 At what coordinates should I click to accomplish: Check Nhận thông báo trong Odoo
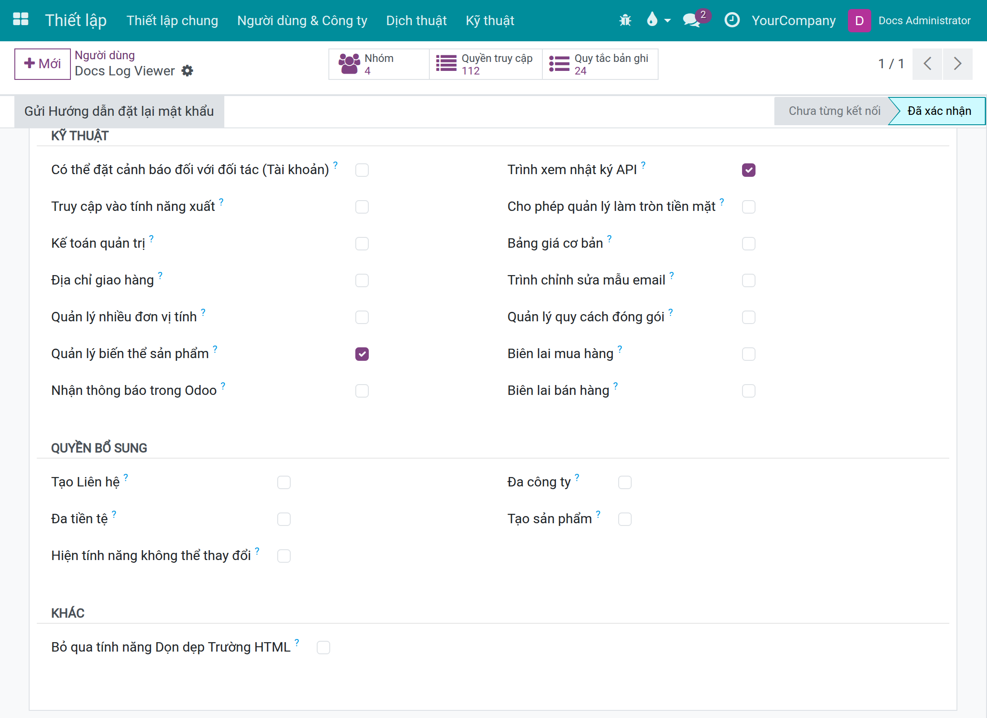[x=362, y=391]
